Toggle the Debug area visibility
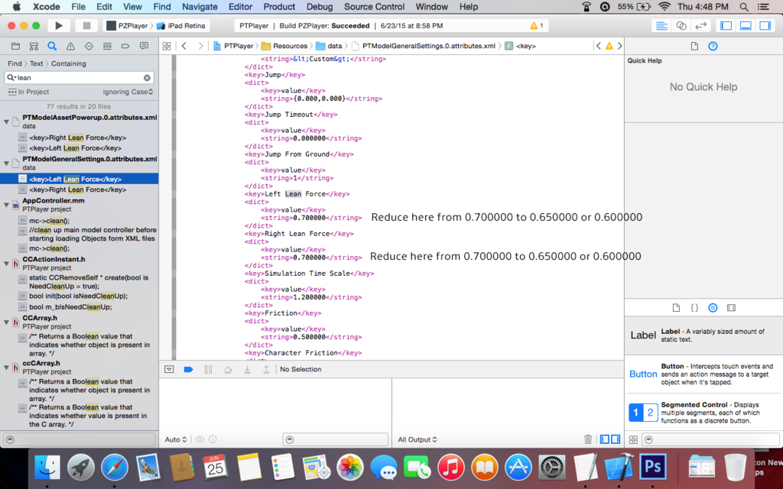Screen dimensions: 783x489 coord(746,25)
